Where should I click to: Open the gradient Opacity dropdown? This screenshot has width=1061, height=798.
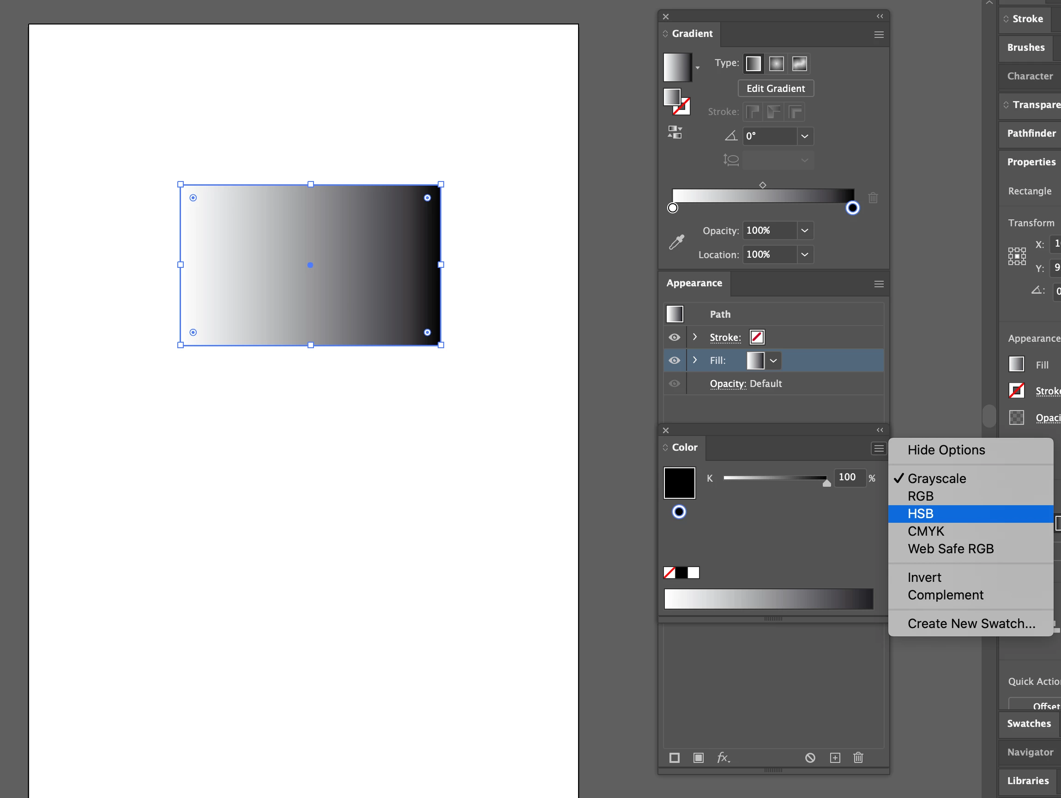(x=805, y=231)
